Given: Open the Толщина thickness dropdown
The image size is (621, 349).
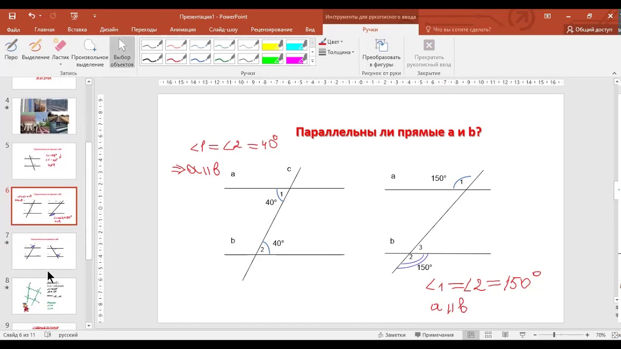Looking at the screenshot, I should pyautogui.click(x=337, y=52).
